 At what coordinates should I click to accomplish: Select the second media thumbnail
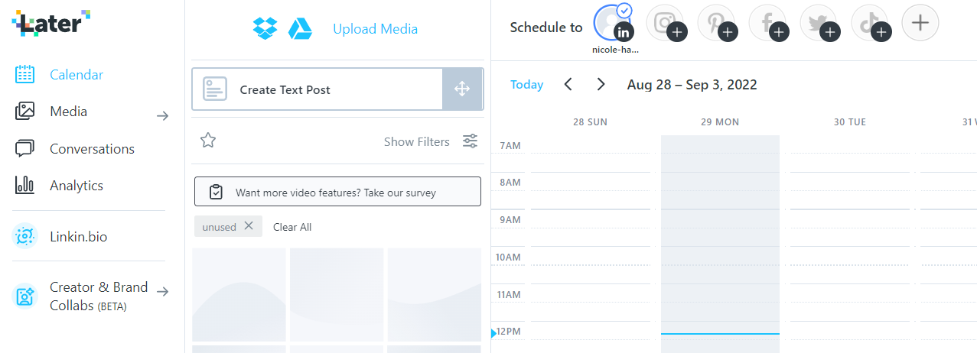point(337,294)
